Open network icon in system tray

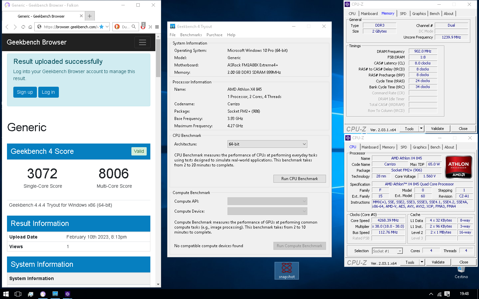pyautogui.click(x=439, y=294)
